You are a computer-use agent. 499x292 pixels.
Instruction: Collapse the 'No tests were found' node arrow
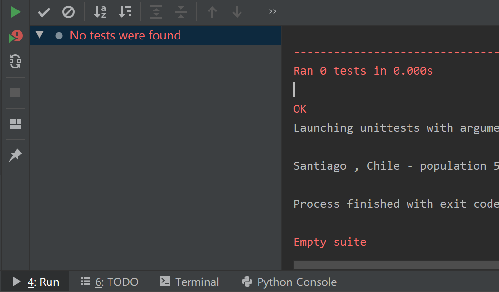pyautogui.click(x=40, y=35)
